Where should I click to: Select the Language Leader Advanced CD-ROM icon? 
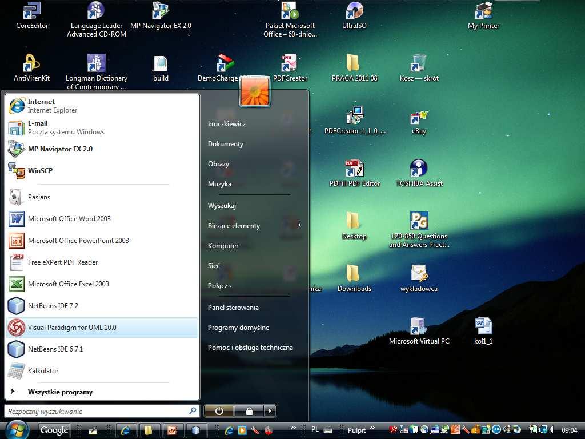point(96,19)
